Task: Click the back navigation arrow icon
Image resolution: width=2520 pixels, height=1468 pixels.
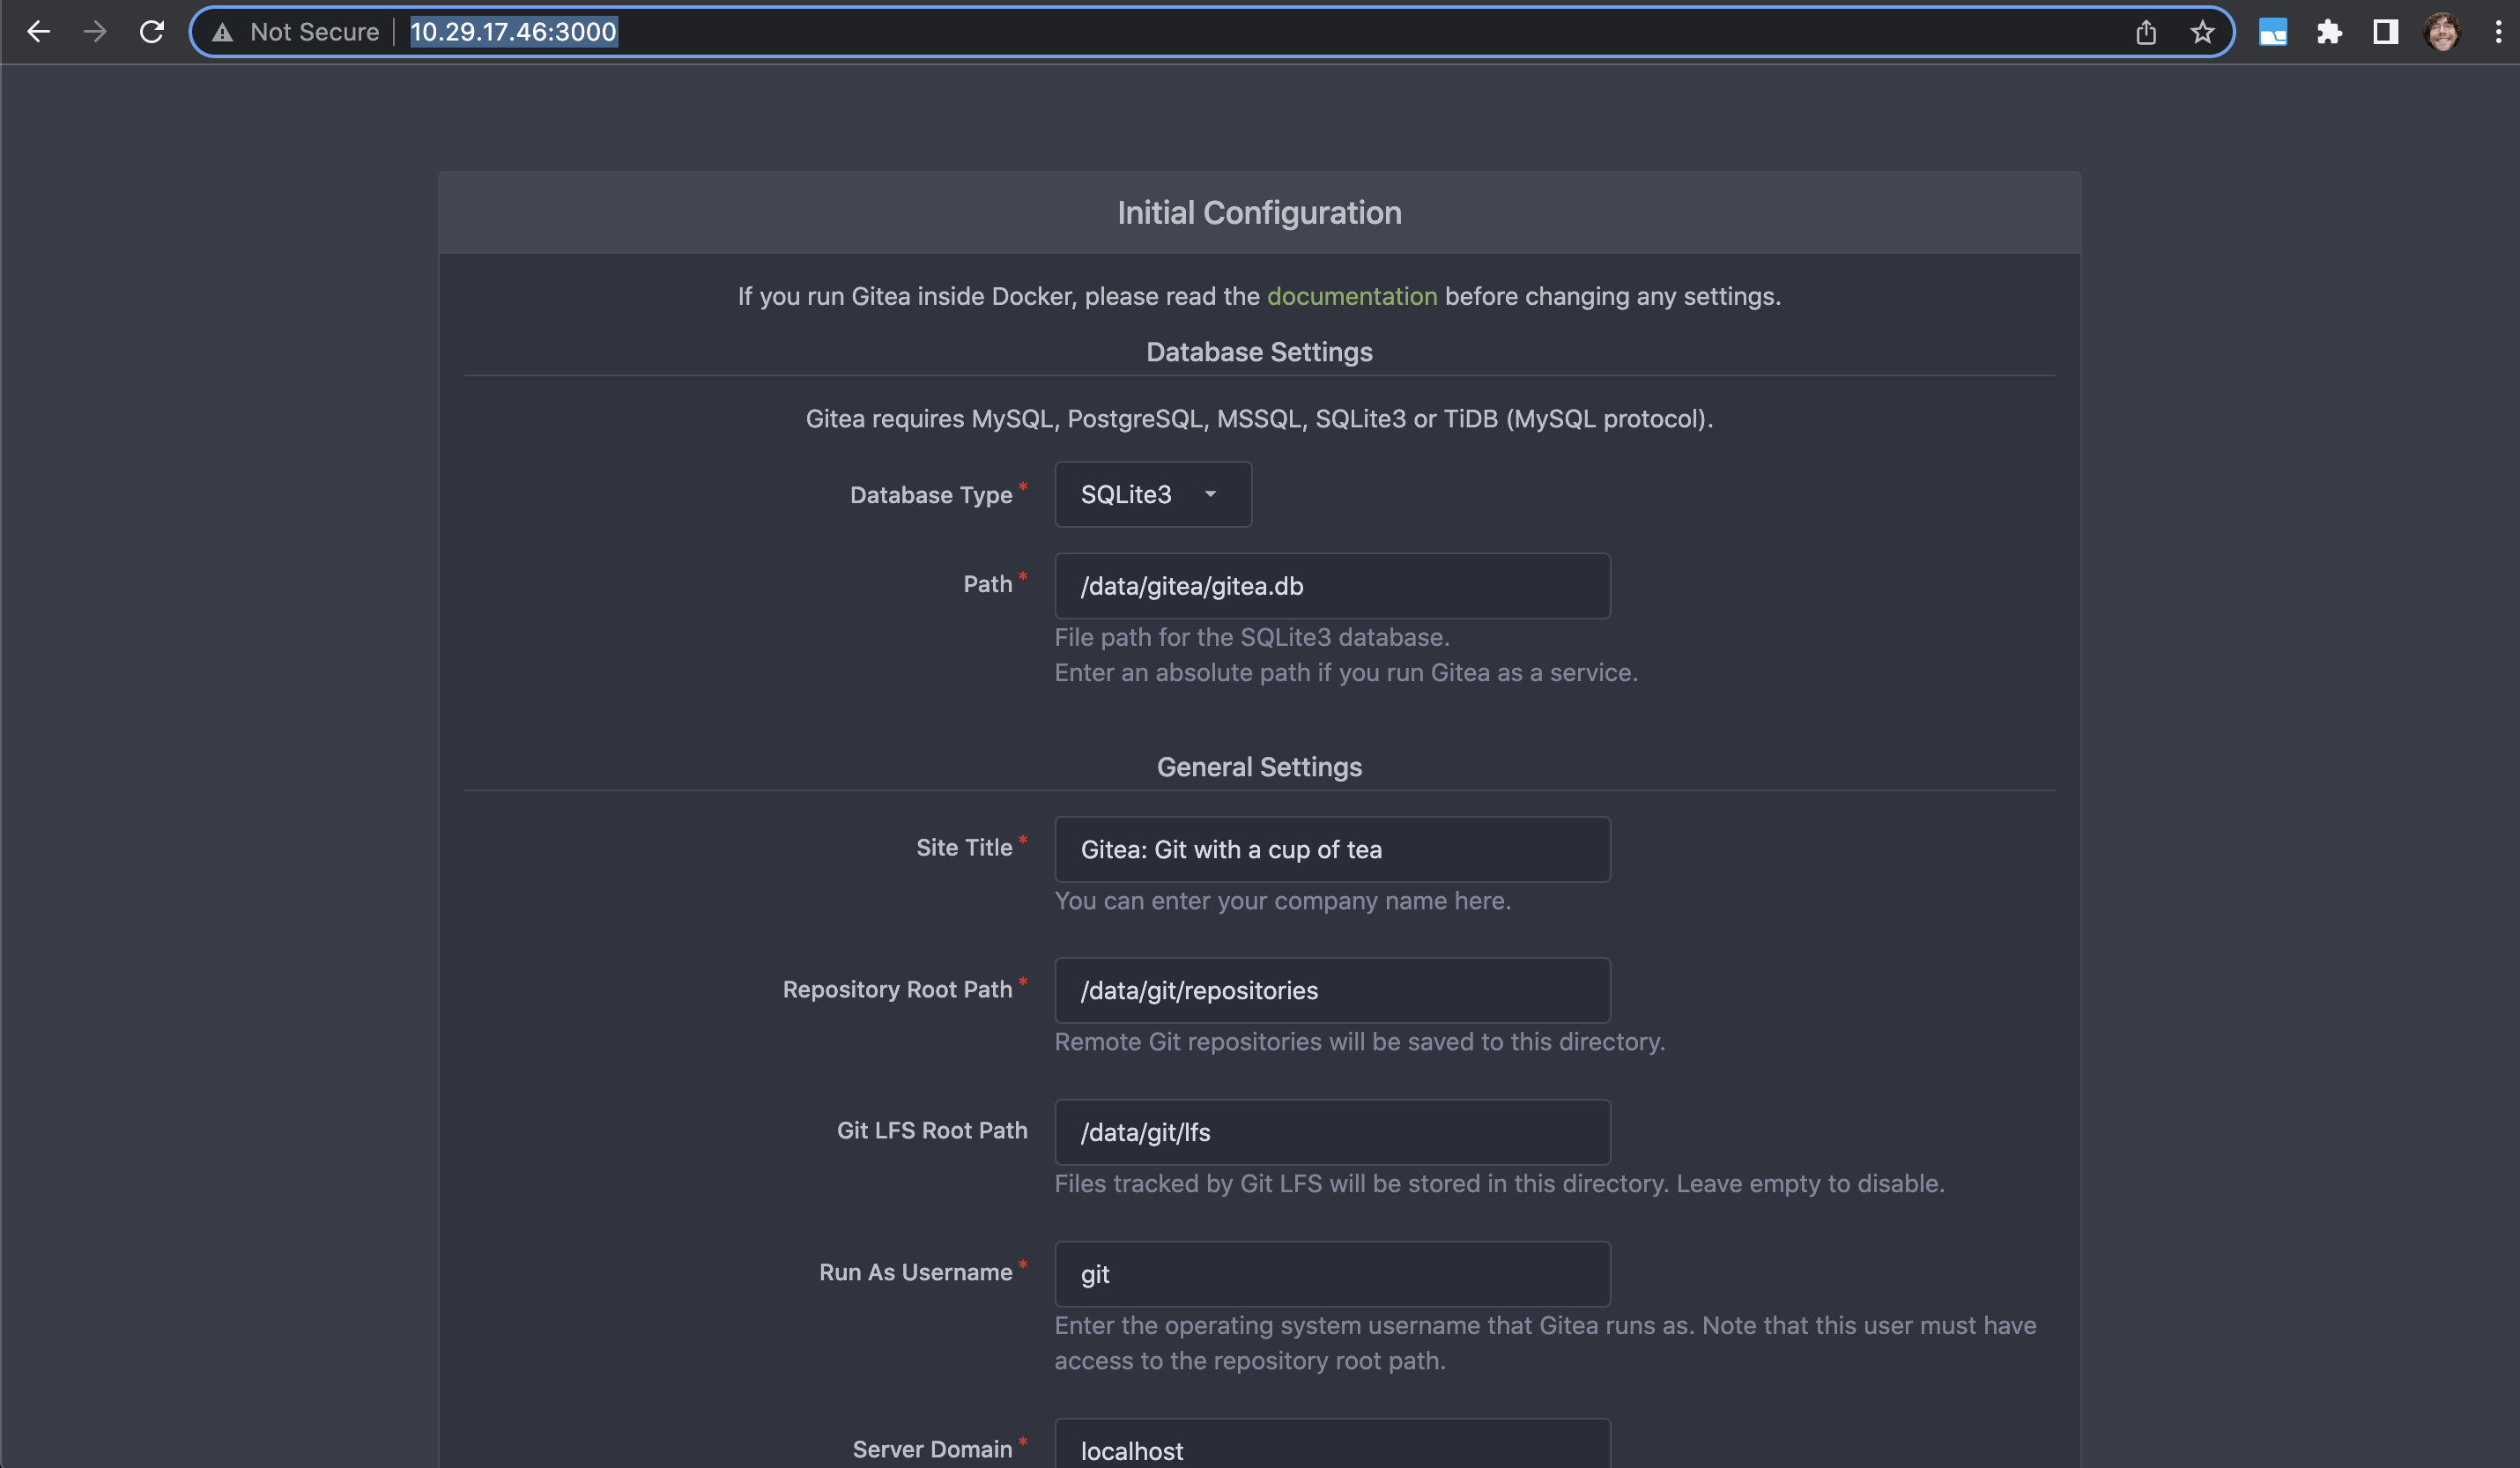Action: [37, 32]
